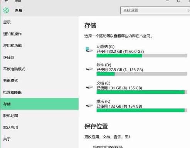
Task: Click C: drive usage bar
Action: (x=142, y=56)
